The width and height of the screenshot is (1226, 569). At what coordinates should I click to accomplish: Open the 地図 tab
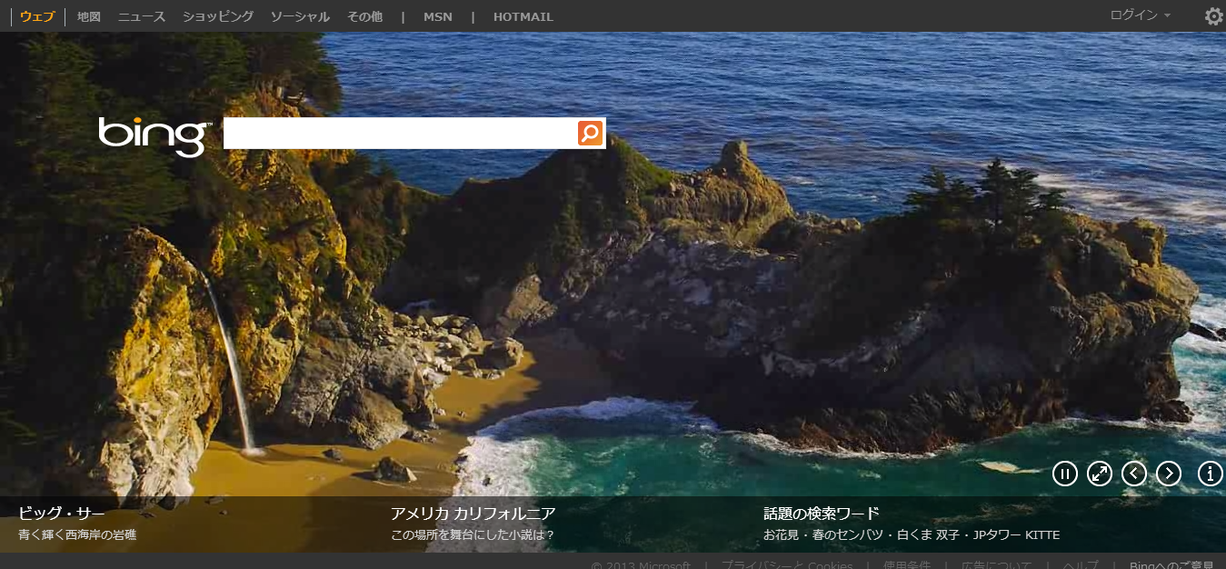pyautogui.click(x=89, y=16)
